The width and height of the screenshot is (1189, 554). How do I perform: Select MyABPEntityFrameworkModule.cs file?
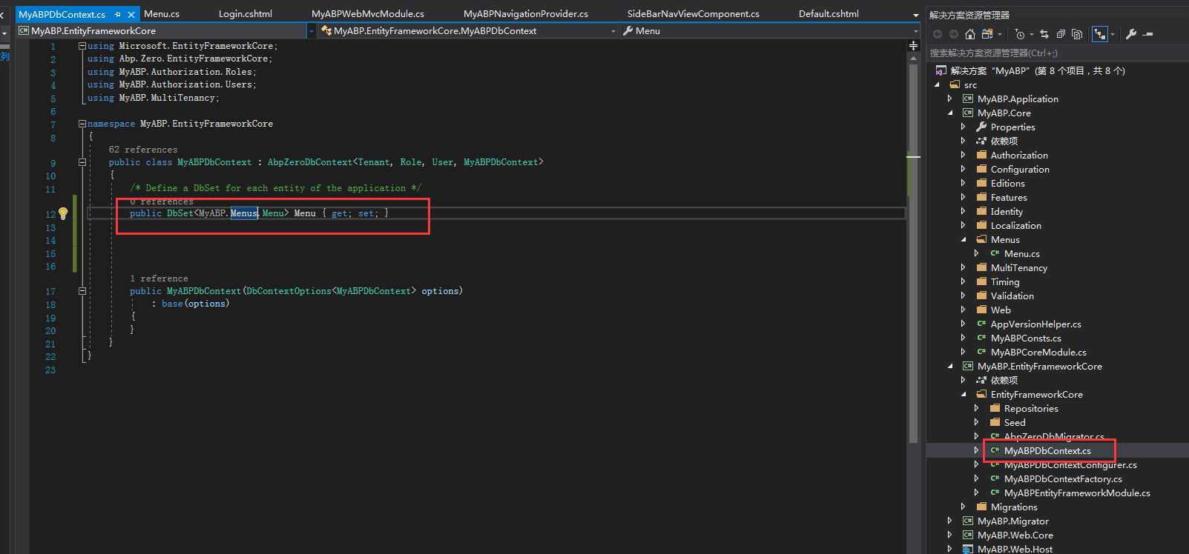pos(1070,493)
